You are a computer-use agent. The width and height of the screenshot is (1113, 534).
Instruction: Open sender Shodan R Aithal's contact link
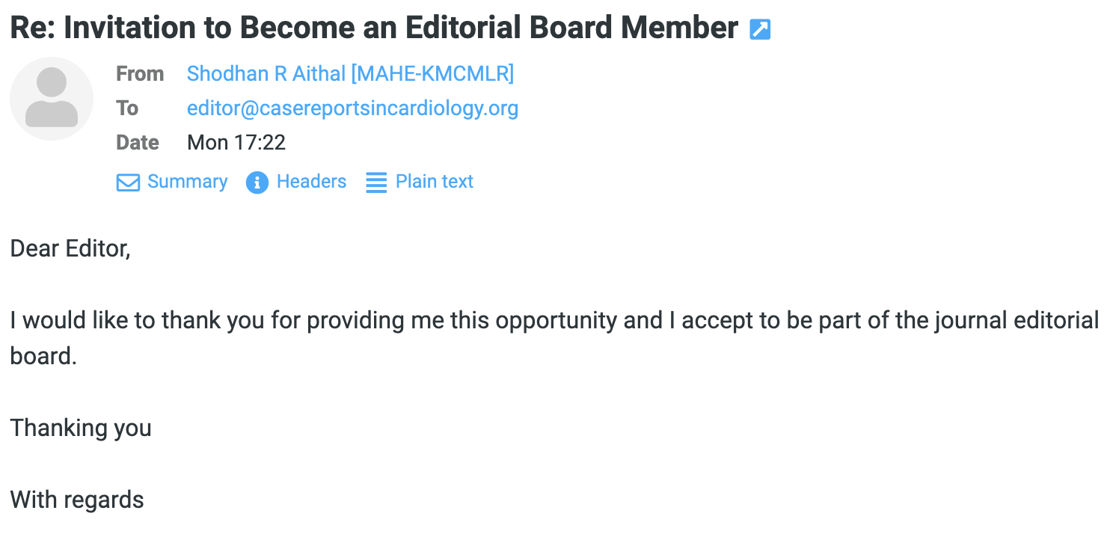click(x=350, y=74)
